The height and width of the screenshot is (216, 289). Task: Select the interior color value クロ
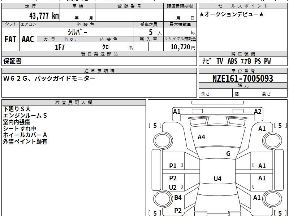click(105, 47)
